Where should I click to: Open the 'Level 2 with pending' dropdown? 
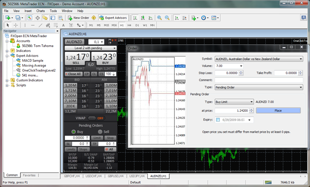91,48
